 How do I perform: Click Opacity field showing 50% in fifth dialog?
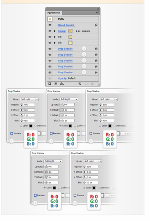[x=92, y=166]
